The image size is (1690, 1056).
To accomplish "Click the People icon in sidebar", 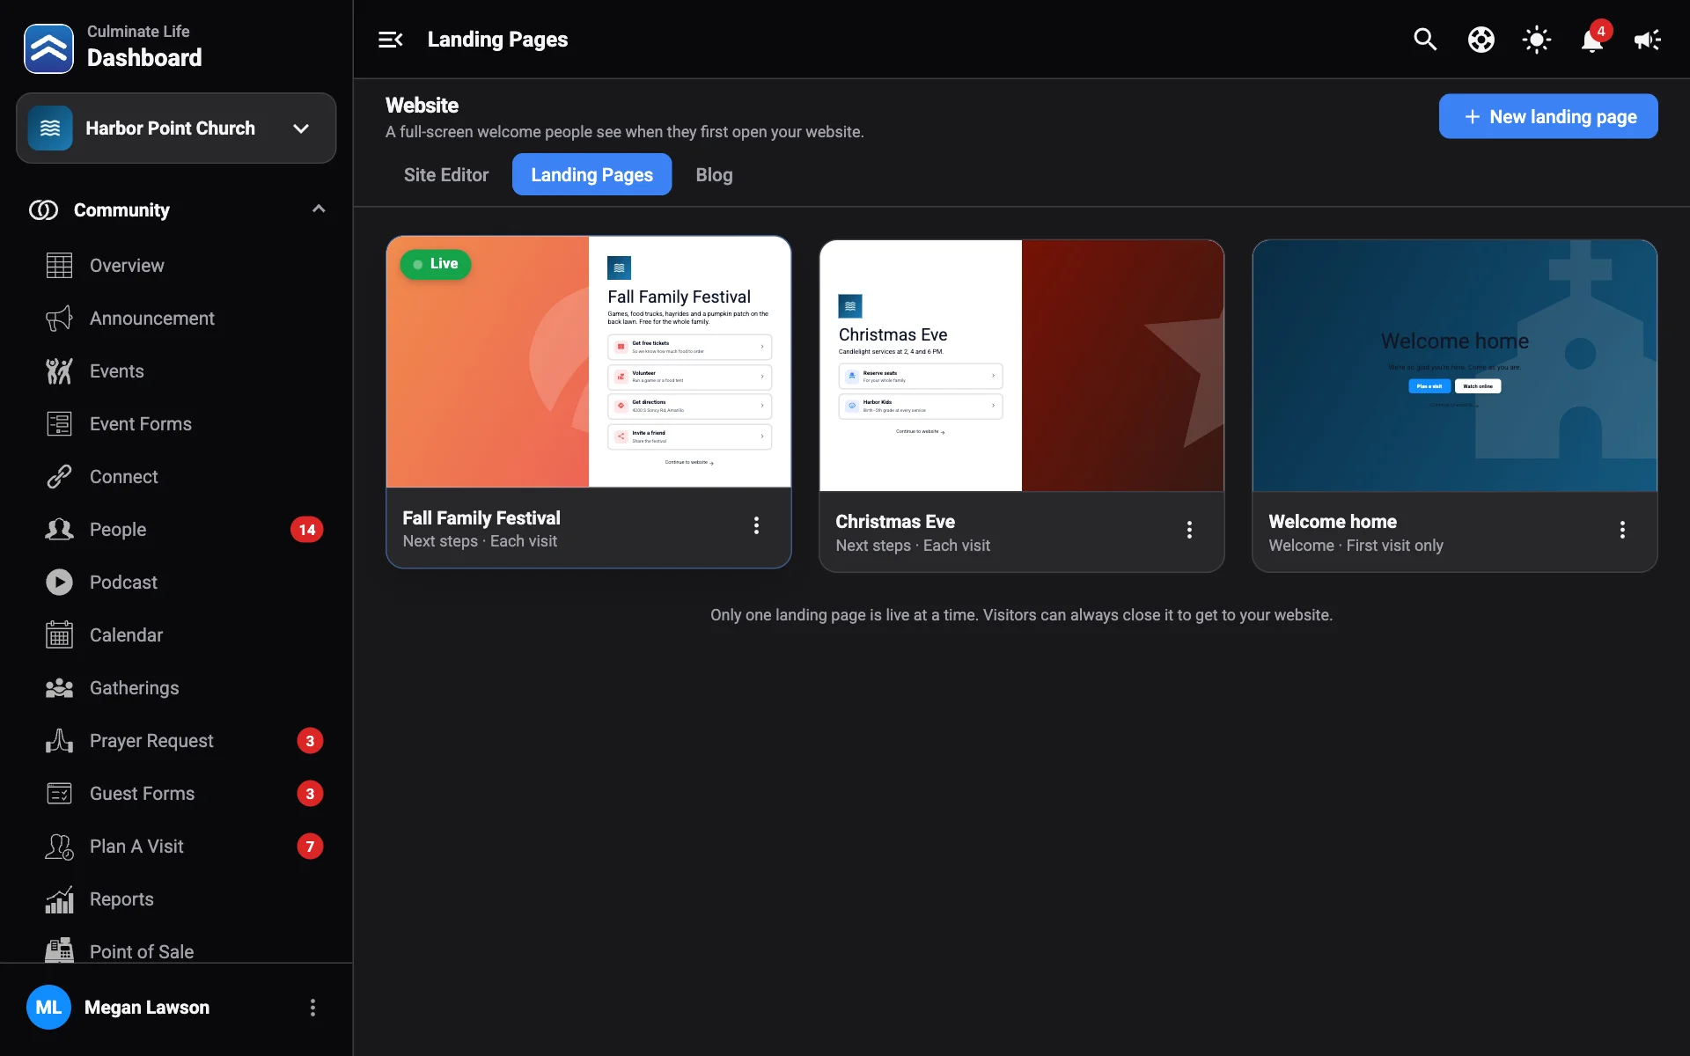I will coord(59,530).
